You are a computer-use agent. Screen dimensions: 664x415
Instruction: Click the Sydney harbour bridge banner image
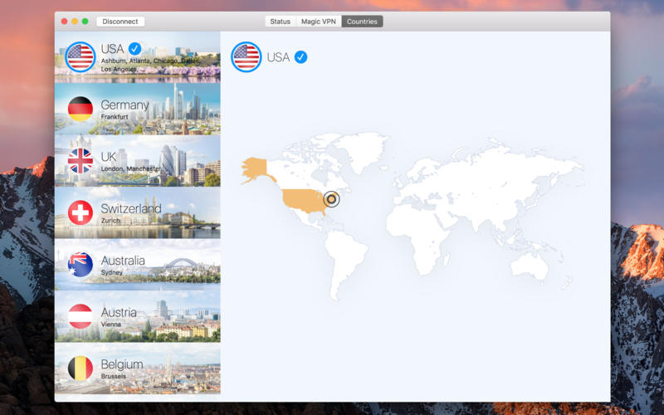(187, 266)
